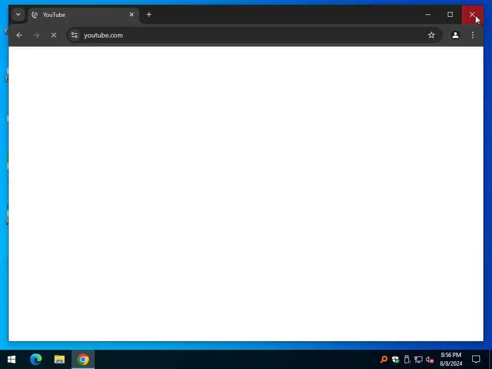Open the notification center icon

pyautogui.click(x=476, y=359)
